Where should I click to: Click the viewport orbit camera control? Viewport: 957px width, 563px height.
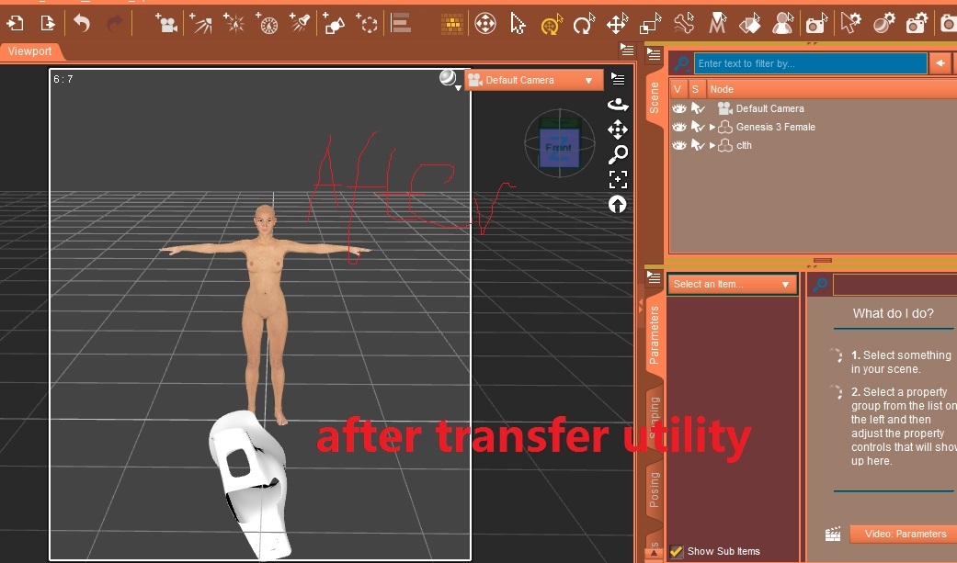[618, 105]
